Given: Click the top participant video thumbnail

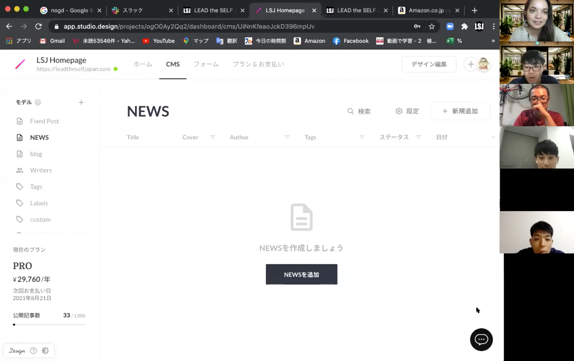Looking at the screenshot, I should [x=537, y=21].
